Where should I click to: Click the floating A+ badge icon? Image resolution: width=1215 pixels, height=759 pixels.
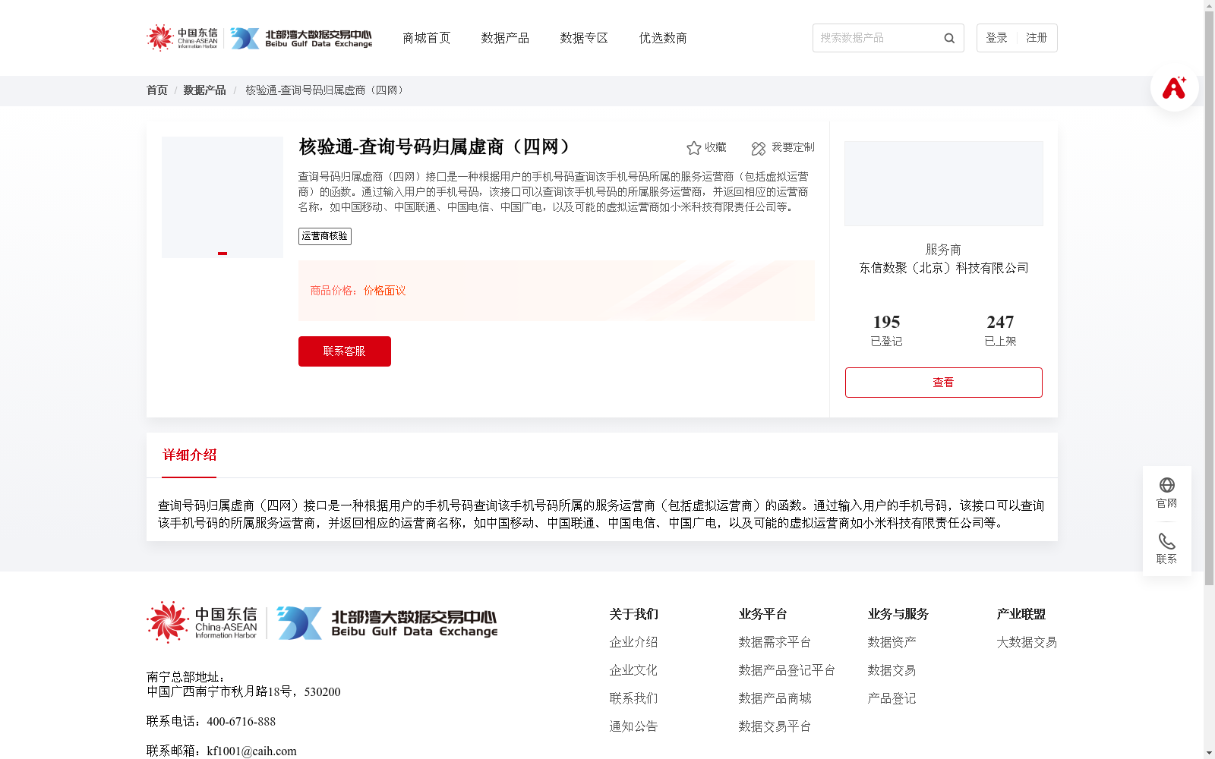coord(1173,87)
